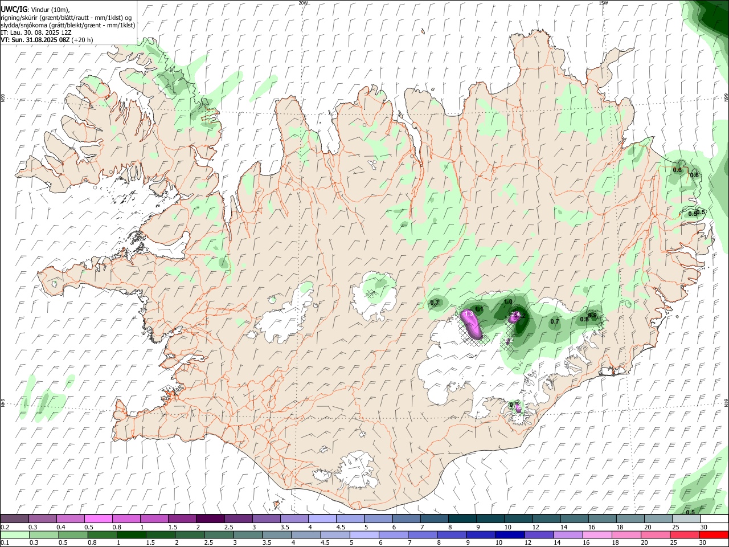Click the medium green 0.8 swatch in lower legend row
Image resolution: width=729 pixels, height=547 pixels.
[x=102, y=535]
